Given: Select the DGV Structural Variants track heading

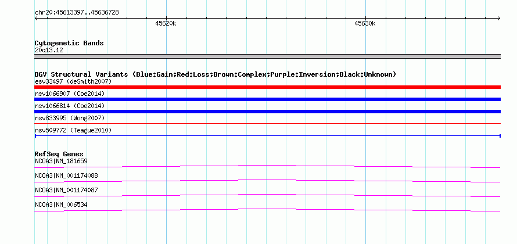Looking at the screenshot, I should pyautogui.click(x=216, y=74).
